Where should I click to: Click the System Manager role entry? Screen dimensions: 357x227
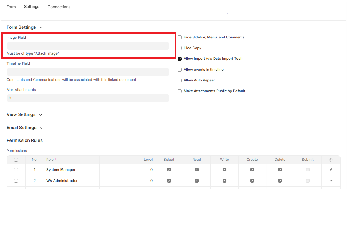pos(61,170)
